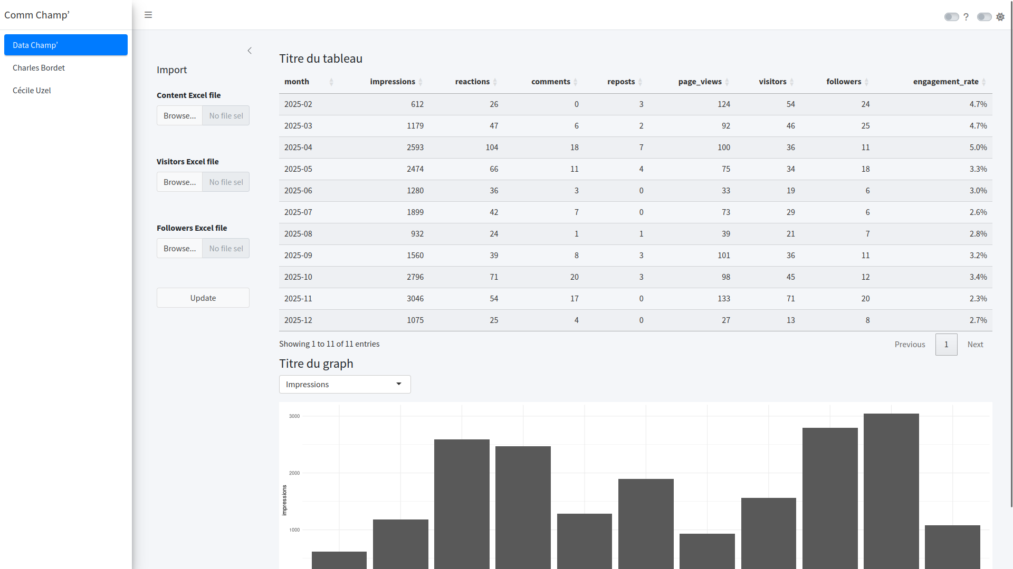The width and height of the screenshot is (1013, 569).
Task: Click the help question mark icon
Action: [966, 17]
